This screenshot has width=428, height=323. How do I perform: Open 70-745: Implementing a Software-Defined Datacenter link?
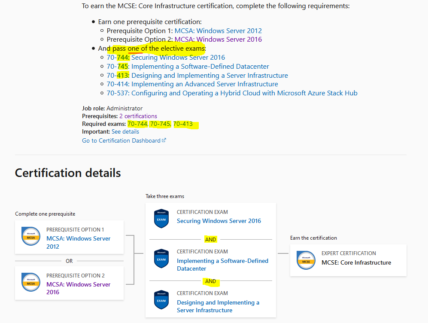pyautogui.click(x=188, y=66)
